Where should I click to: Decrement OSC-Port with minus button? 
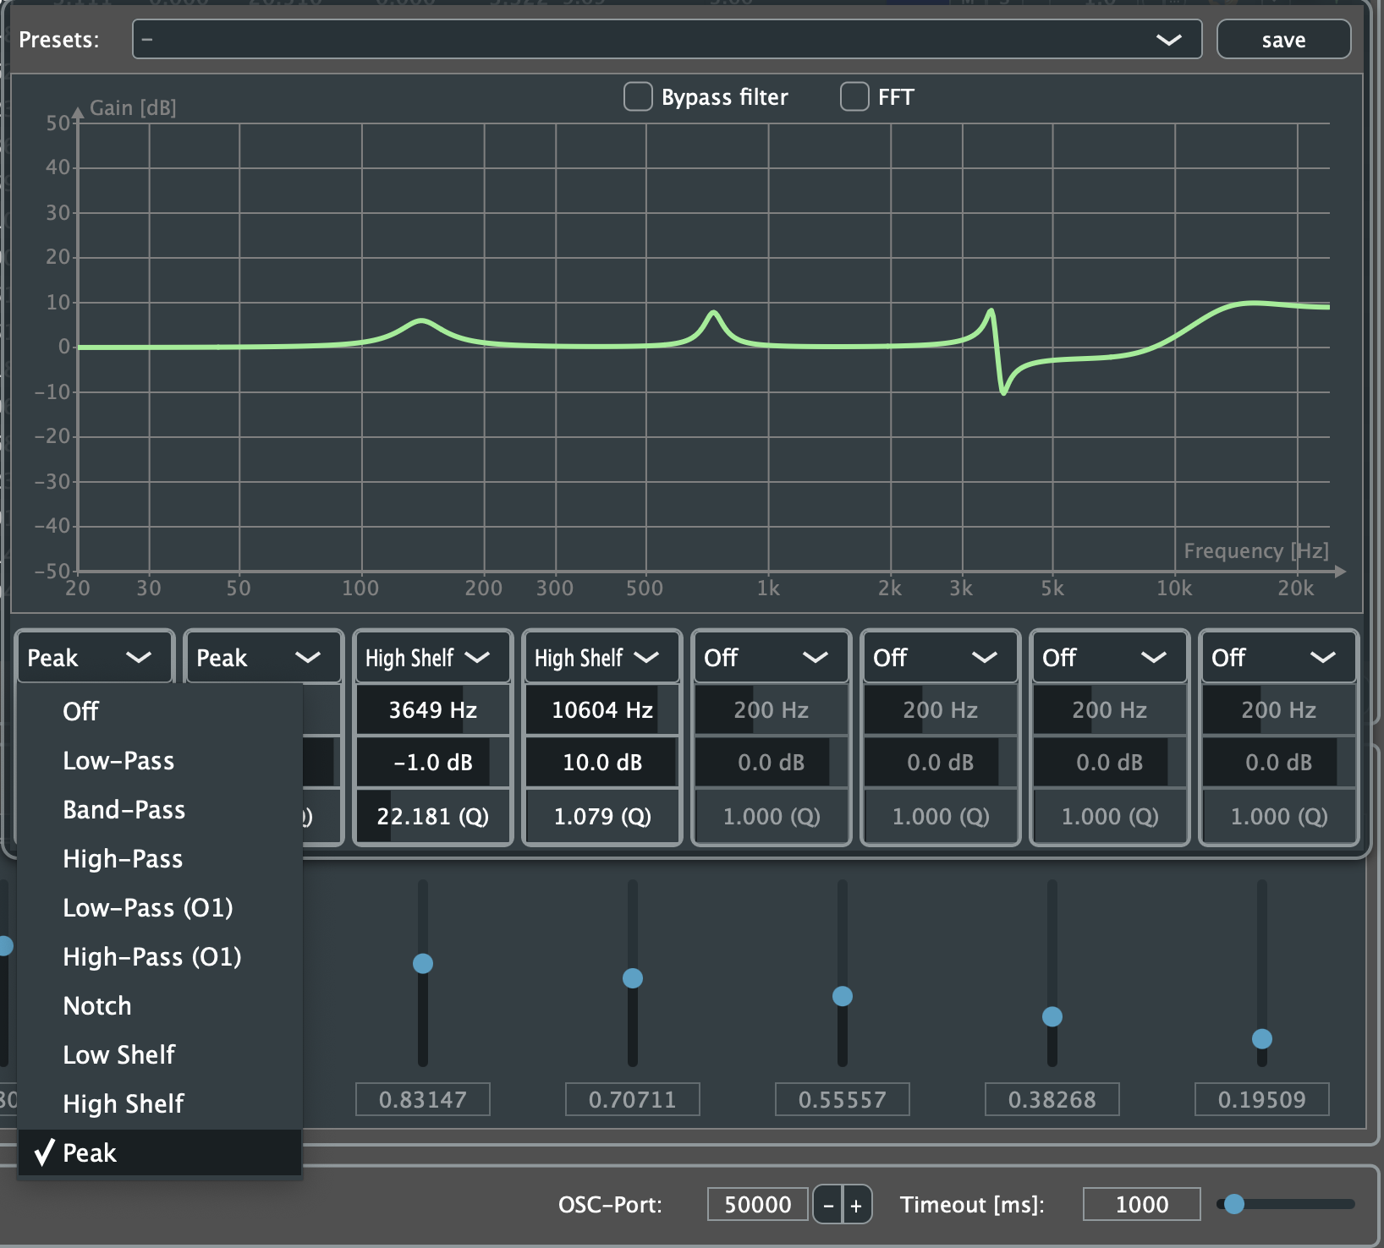point(828,1205)
